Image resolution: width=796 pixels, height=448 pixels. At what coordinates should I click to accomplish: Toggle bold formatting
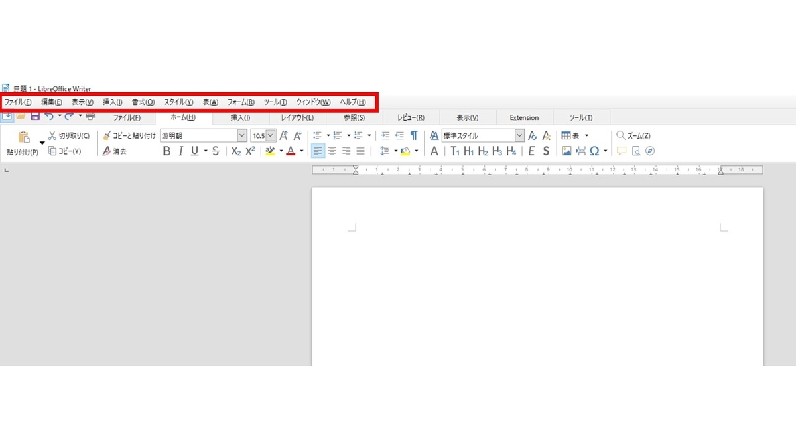(x=166, y=151)
